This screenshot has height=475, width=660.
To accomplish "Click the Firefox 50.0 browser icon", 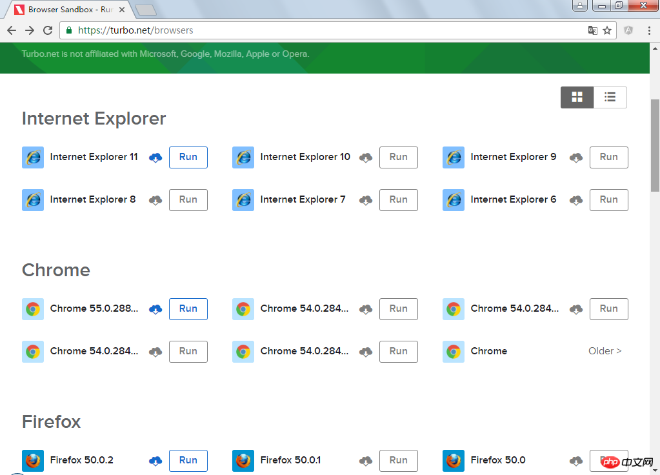I will pyautogui.click(x=454, y=461).
